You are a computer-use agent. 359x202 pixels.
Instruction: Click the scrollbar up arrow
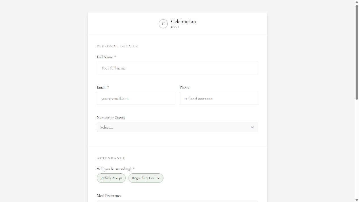pyautogui.click(x=357, y=2)
